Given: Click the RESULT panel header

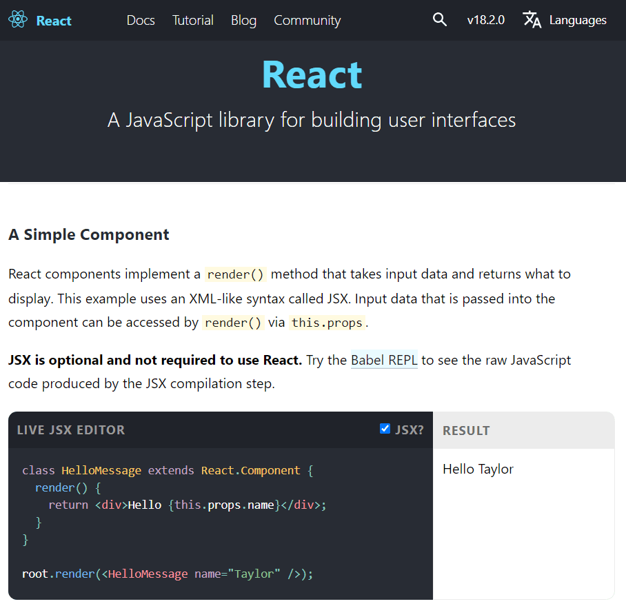Looking at the screenshot, I should pos(466,430).
